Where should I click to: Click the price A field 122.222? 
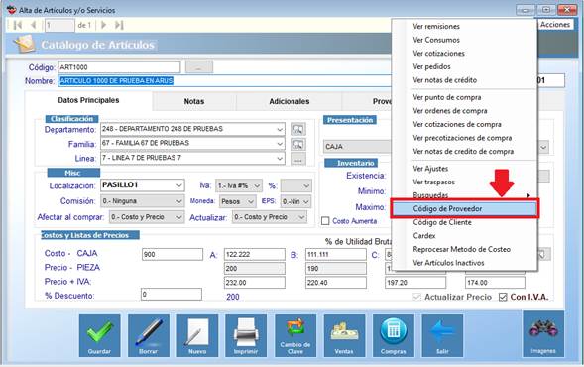(x=255, y=255)
